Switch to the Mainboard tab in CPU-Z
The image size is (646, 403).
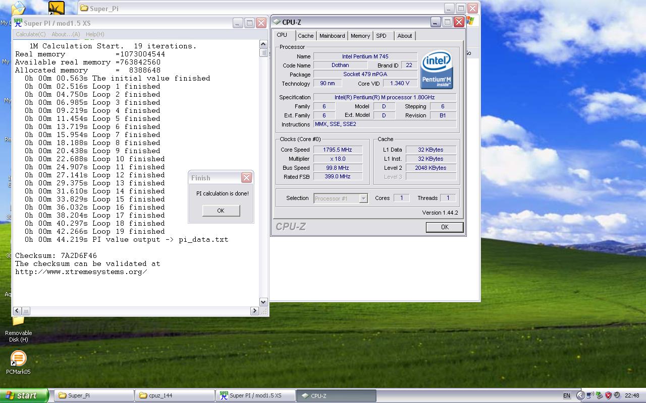(332, 36)
